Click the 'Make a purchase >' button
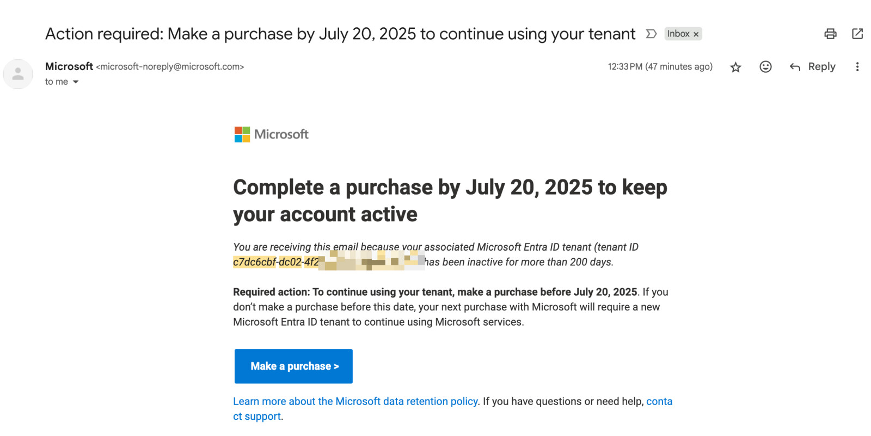 [293, 366]
